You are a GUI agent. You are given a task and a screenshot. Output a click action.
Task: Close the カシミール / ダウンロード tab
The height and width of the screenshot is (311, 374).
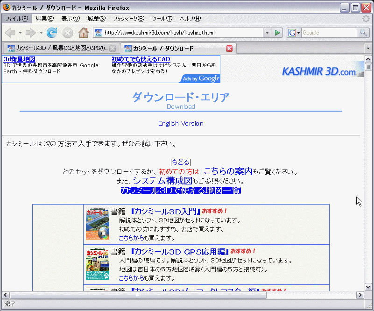(x=229, y=49)
